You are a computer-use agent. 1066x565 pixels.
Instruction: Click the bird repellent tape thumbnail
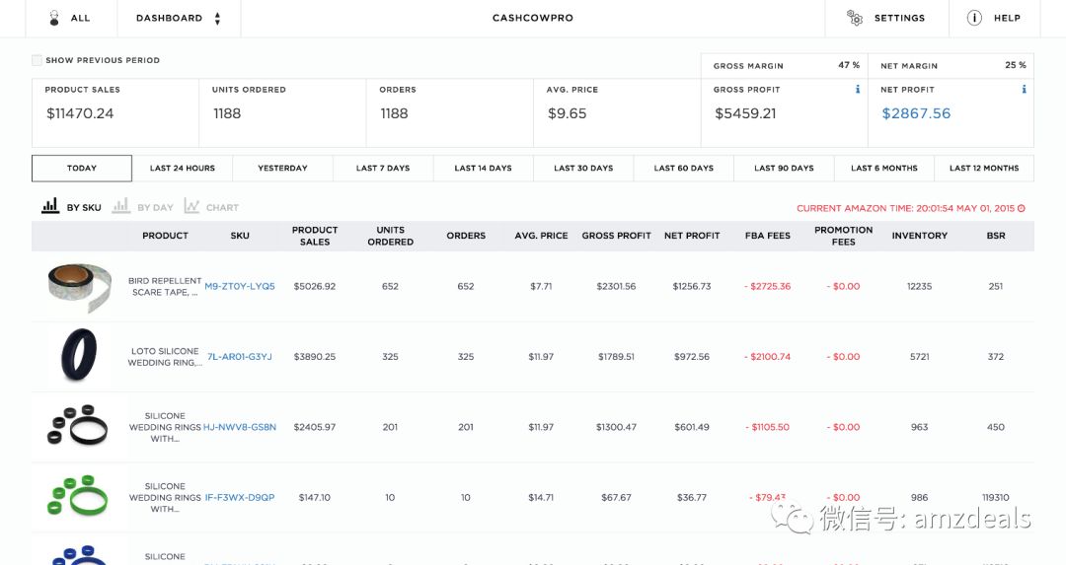tap(79, 287)
